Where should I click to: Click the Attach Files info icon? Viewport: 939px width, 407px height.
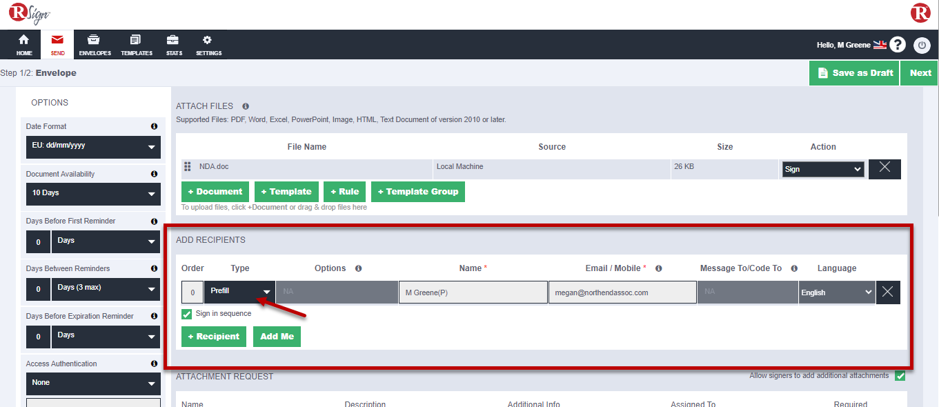246,106
